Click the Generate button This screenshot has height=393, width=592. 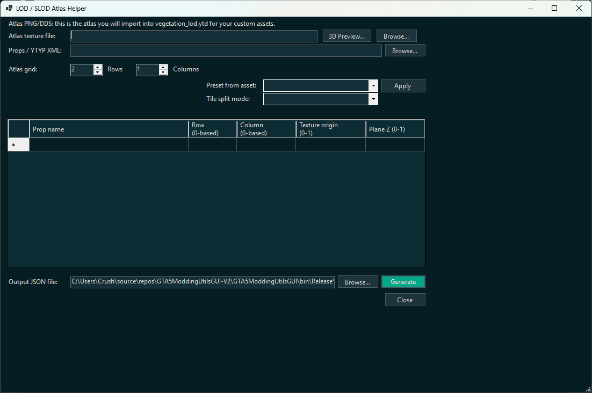point(403,281)
